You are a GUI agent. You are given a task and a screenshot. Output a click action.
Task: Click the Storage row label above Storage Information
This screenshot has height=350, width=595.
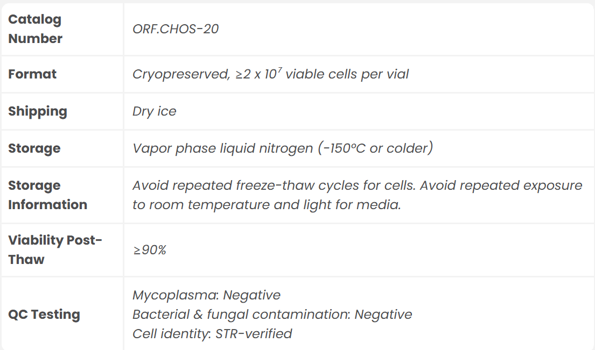tap(34, 148)
